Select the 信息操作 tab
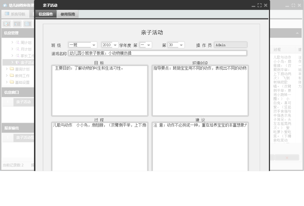This screenshot has width=304, height=206. click(x=45, y=14)
